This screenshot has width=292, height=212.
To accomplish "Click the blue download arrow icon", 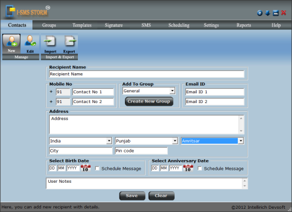I will [x=268, y=13].
